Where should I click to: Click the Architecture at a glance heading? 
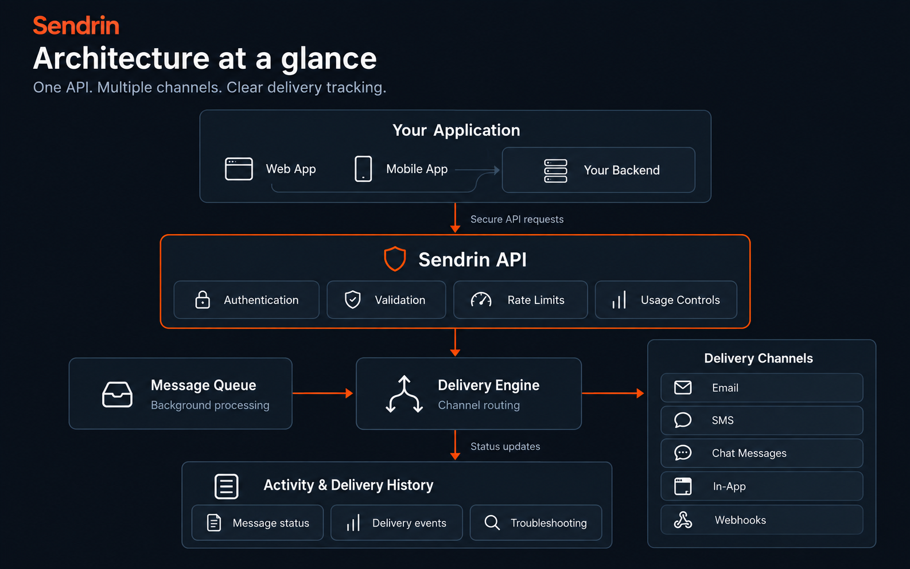click(x=205, y=59)
